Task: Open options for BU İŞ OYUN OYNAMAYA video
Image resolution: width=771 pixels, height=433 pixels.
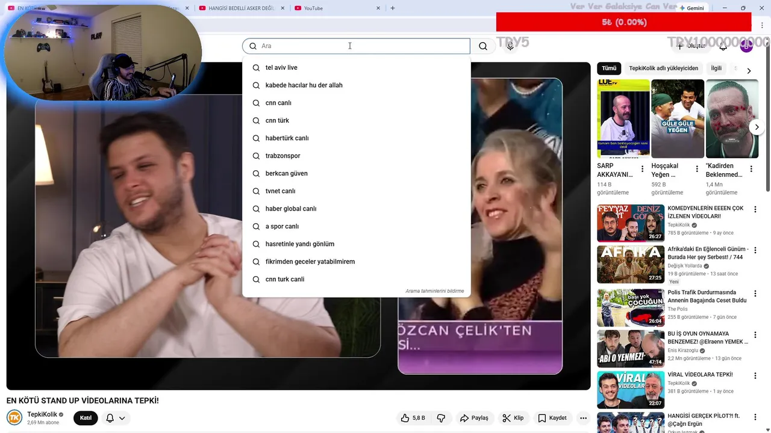Action: 755,334
